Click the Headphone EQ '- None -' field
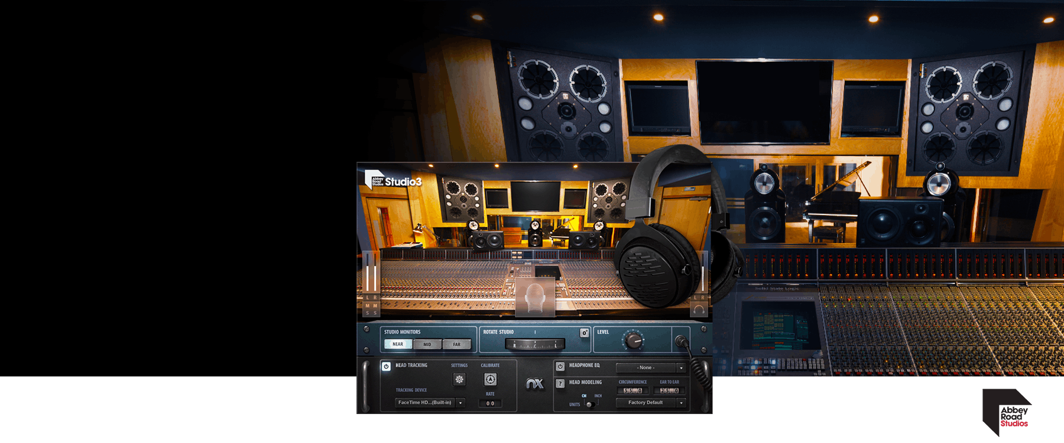This screenshot has height=443, width=1064. [645, 367]
